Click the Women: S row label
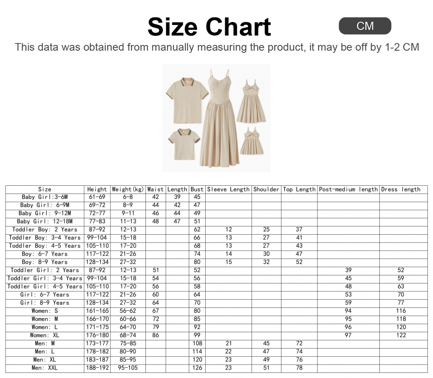433x378 pixels. [45, 311]
